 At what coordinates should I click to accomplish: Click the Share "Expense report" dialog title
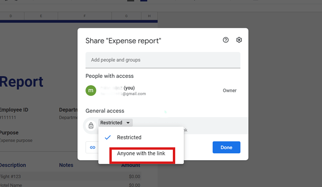[x=123, y=41]
